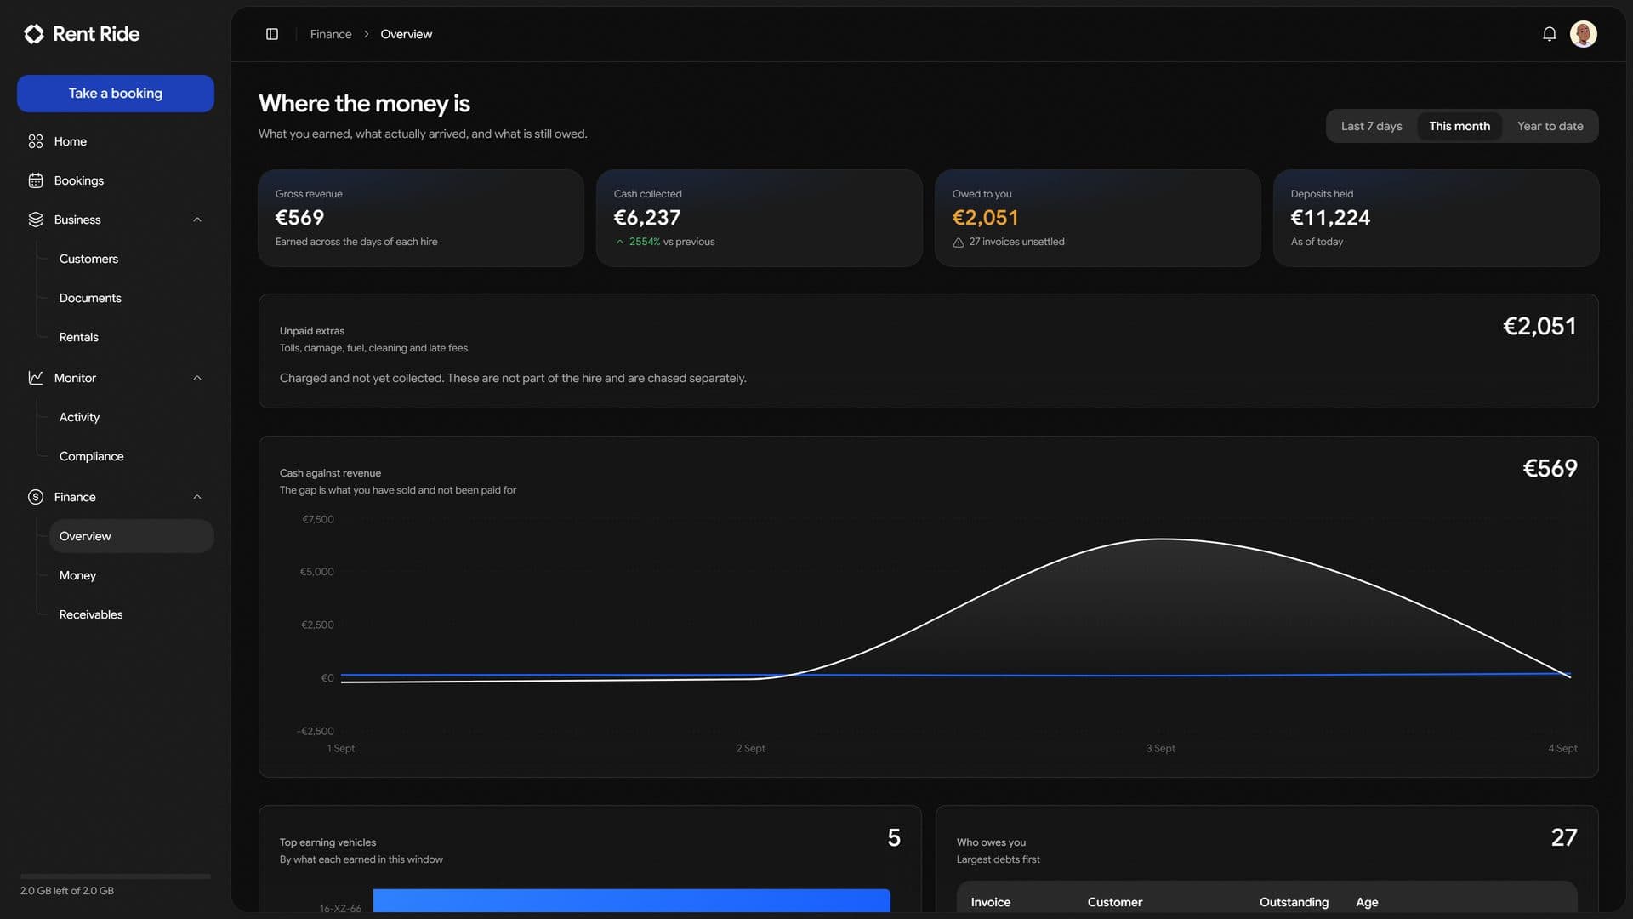Viewport: 1633px width, 919px height.
Task: Open the Documents page
Action: point(131,298)
